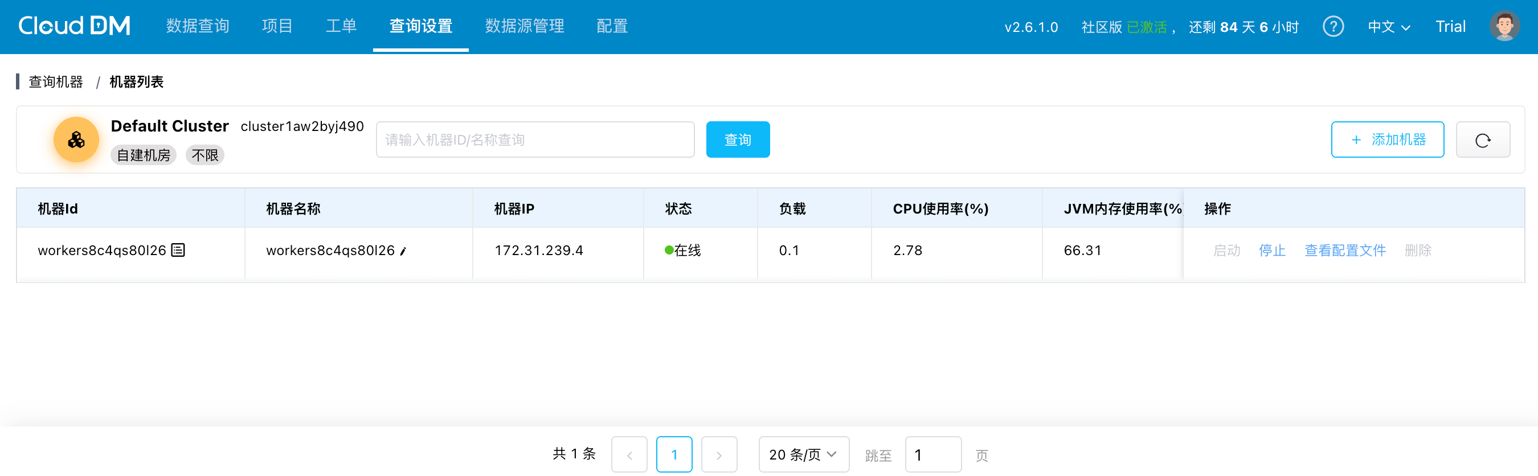Focus the machine ID/name search field

coord(535,139)
